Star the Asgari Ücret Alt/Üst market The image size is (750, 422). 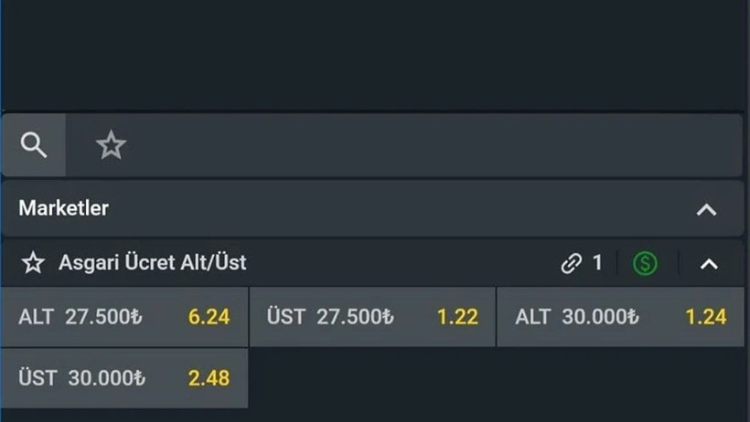point(33,264)
